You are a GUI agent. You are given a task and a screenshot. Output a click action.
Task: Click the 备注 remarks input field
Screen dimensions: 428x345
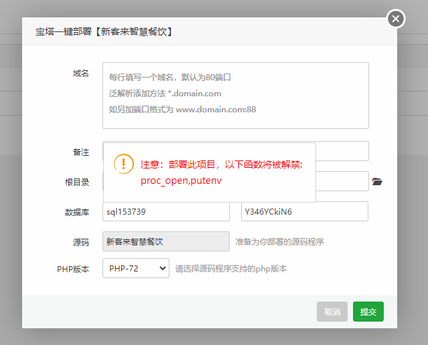(342, 151)
